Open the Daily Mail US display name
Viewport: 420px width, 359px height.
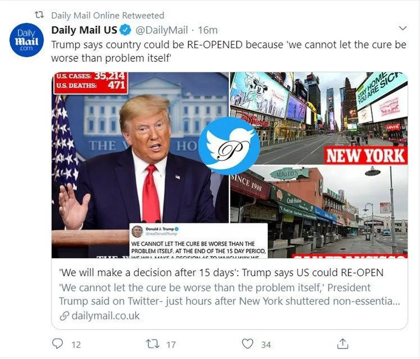pyautogui.click(x=84, y=30)
